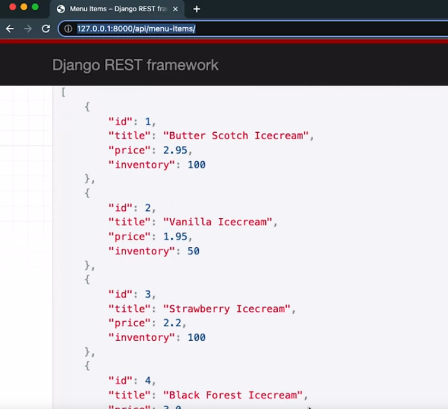Click the price value 1.95

[x=175, y=237]
